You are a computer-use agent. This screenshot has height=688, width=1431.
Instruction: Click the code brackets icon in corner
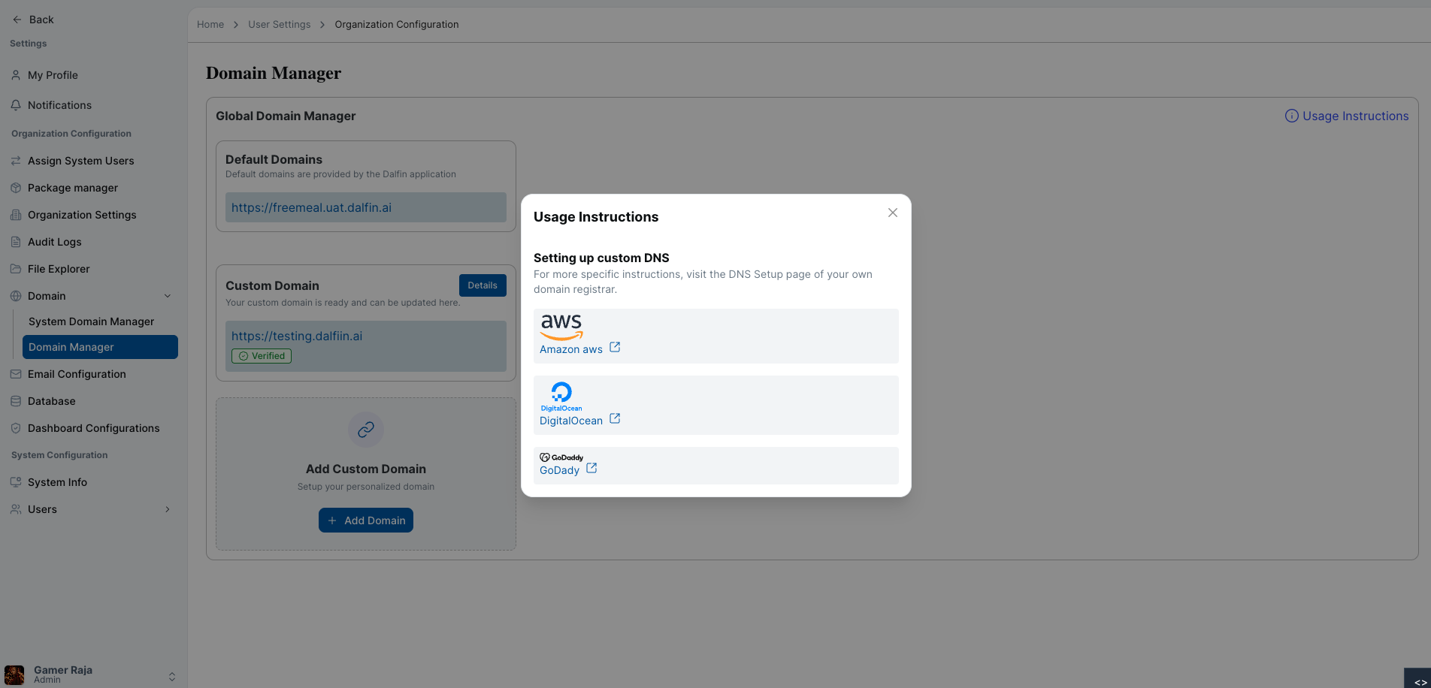tap(1420, 682)
